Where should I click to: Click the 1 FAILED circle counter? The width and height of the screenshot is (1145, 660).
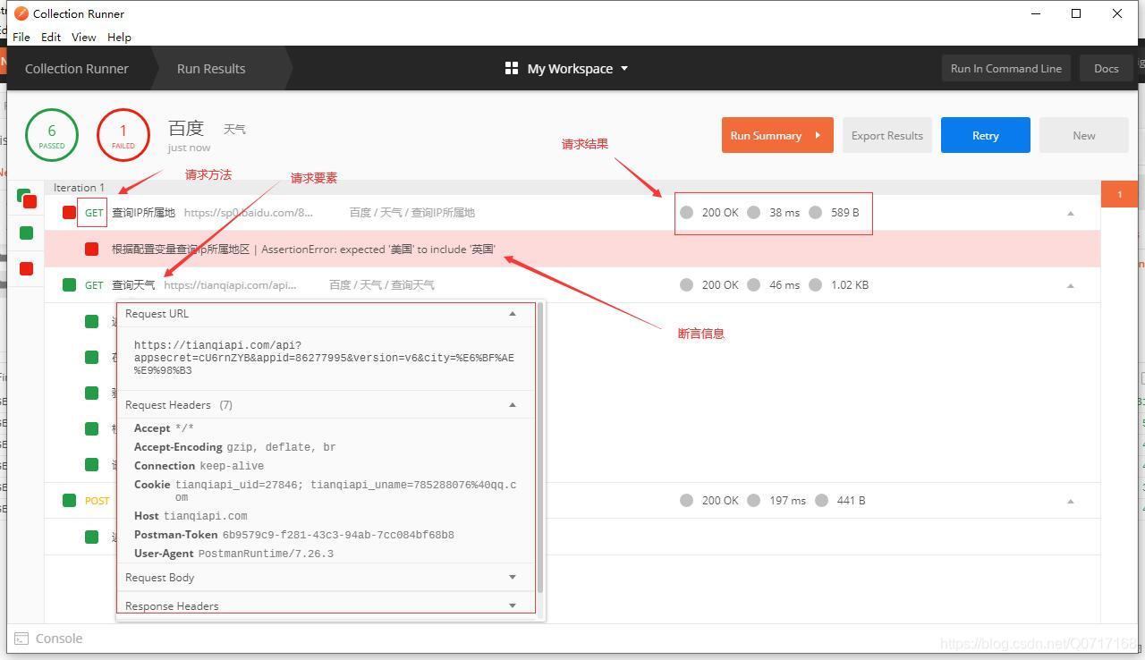(x=123, y=135)
